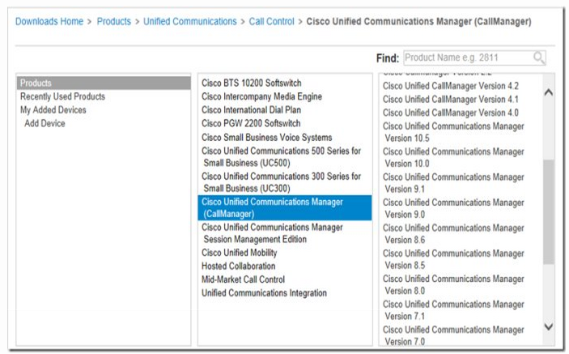
Task: Choose Cisco Unified CallManager Version 4.2
Action: point(451,86)
